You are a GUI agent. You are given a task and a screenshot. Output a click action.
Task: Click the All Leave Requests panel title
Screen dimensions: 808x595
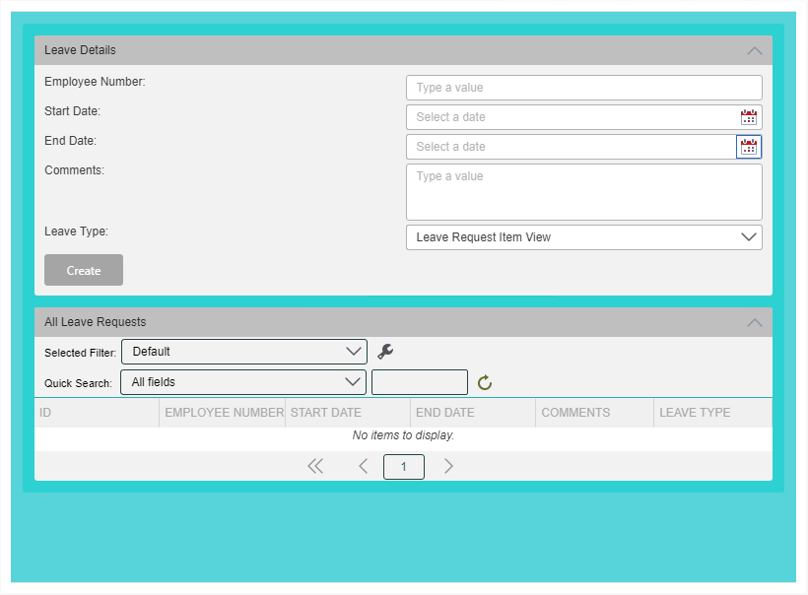tap(96, 322)
